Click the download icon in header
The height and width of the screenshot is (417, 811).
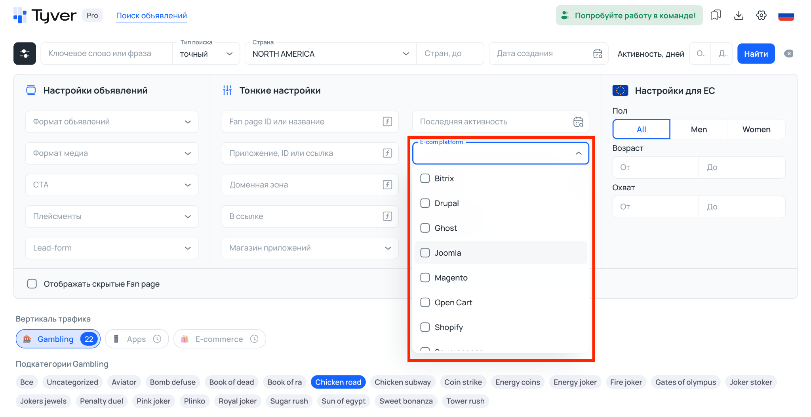[x=739, y=15]
